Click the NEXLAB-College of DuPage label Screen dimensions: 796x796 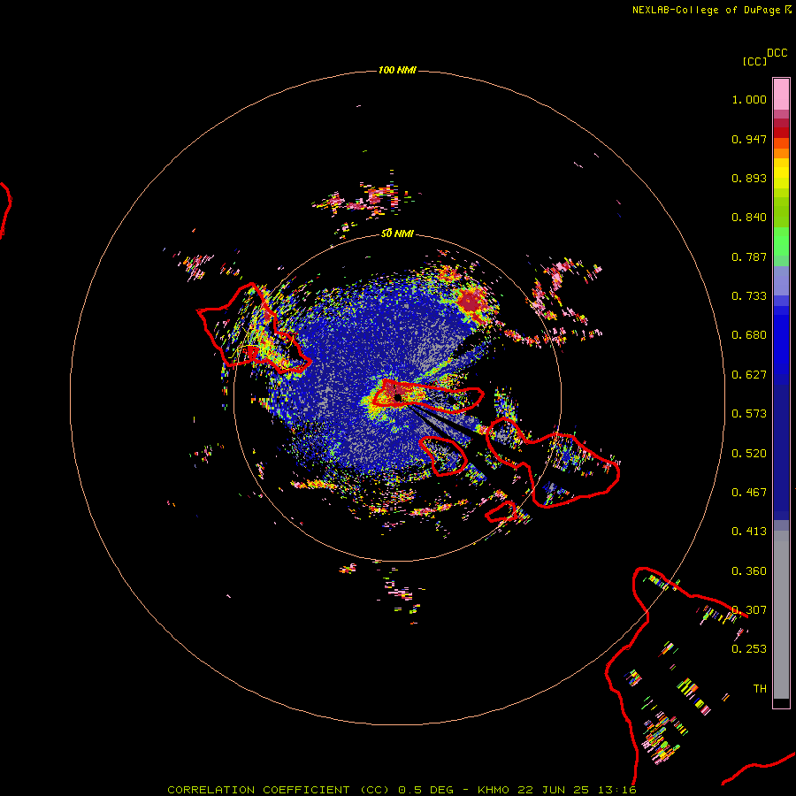(706, 10)
